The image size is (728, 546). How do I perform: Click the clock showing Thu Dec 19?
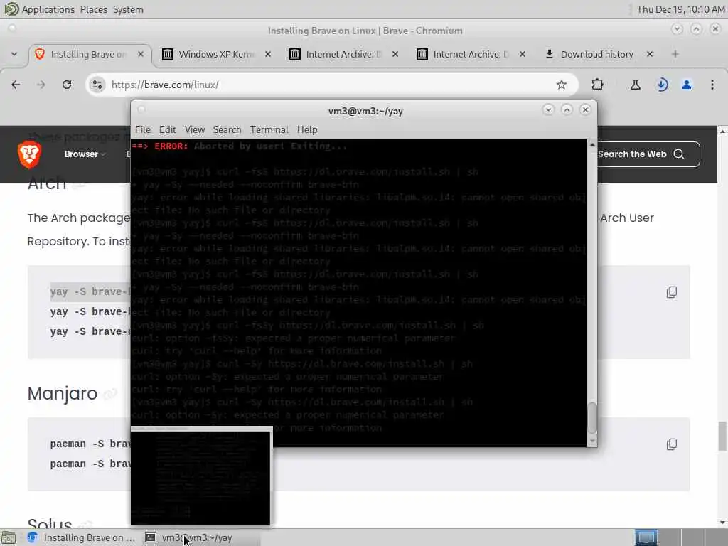click(680, 9)
